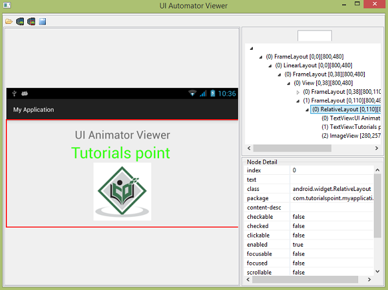Maximize the UI Automator Viewer window
Screen dimensions: 388x290
pyautogui.click(x=357, y=4)
